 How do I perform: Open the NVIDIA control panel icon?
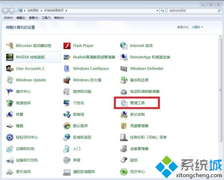[10, 57]
